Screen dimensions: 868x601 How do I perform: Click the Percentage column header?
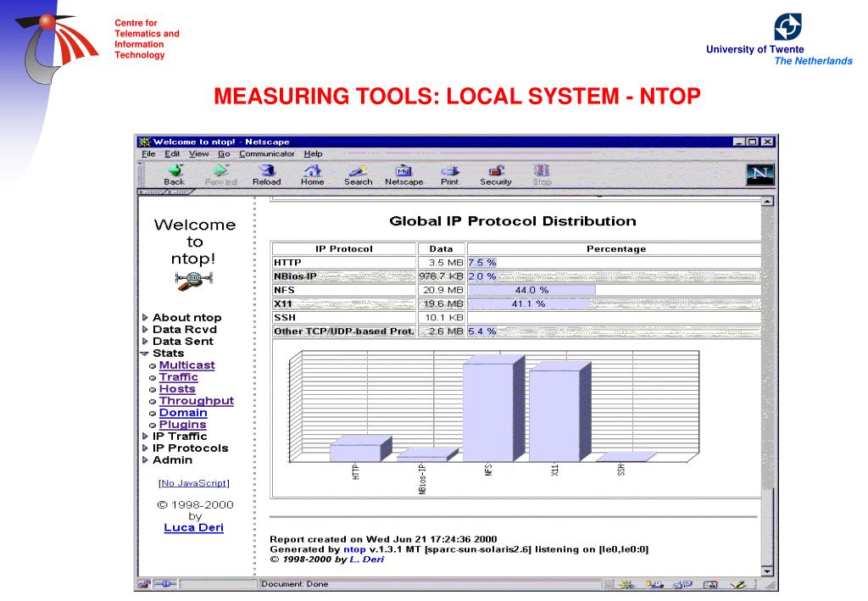615,249
